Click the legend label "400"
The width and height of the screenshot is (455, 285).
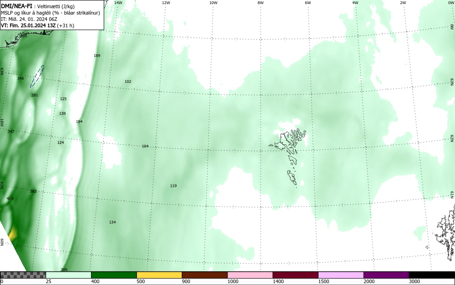point(95,281)
